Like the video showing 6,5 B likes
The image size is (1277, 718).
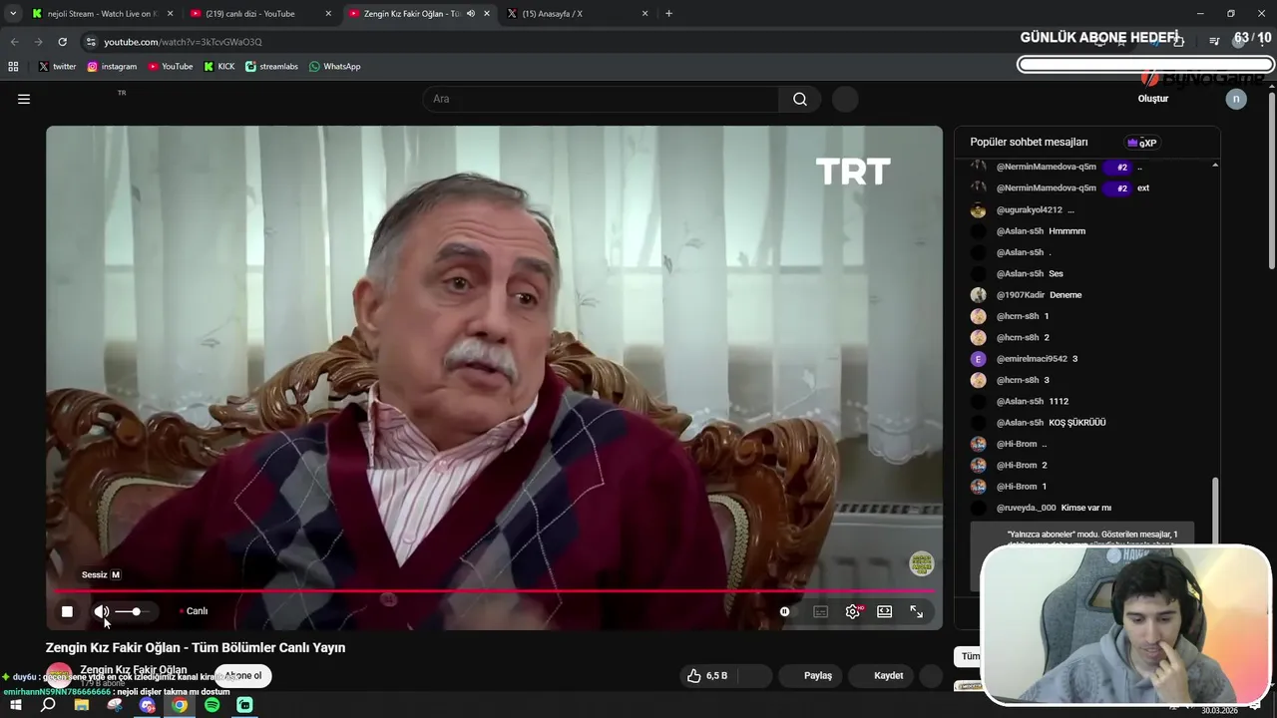(x=709, y=676)
